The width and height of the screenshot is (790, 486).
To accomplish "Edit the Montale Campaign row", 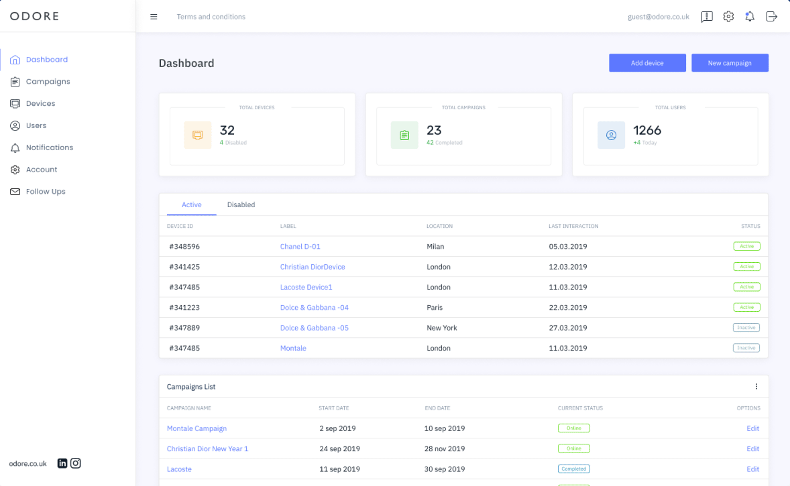I will (752, 428).
